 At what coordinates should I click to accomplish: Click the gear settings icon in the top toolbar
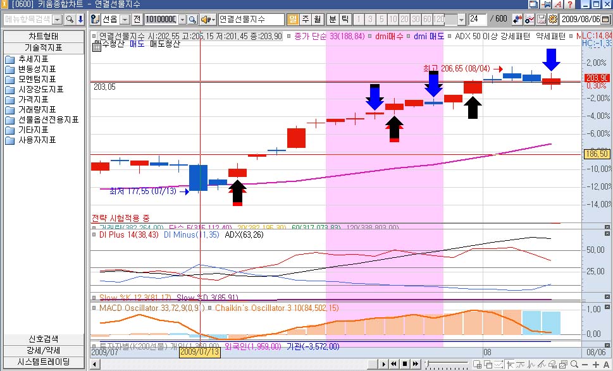[552, 20]
